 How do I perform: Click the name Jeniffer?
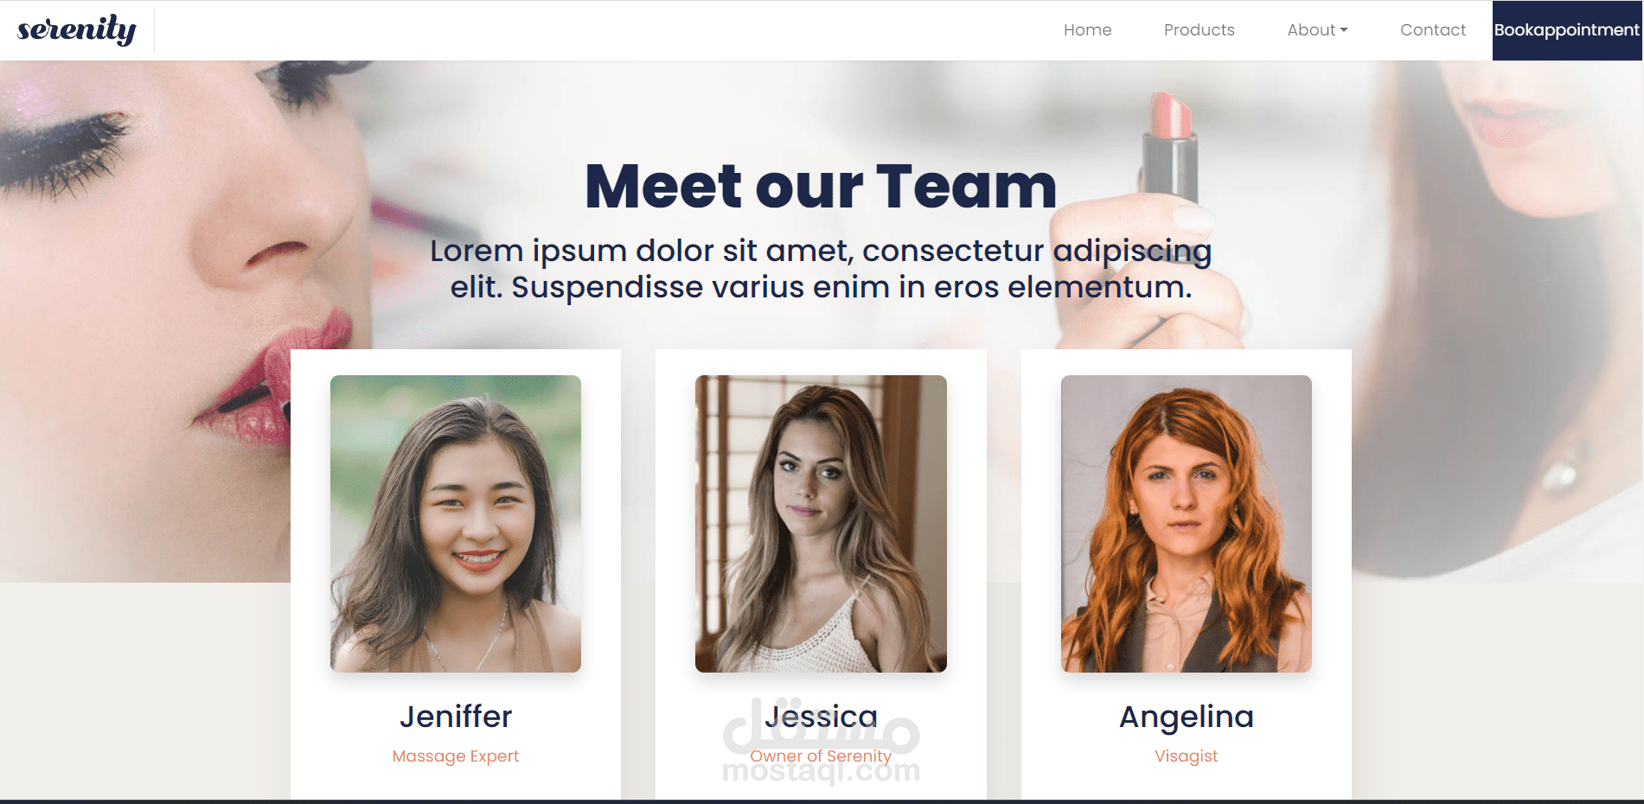click(x=456, y=717)
